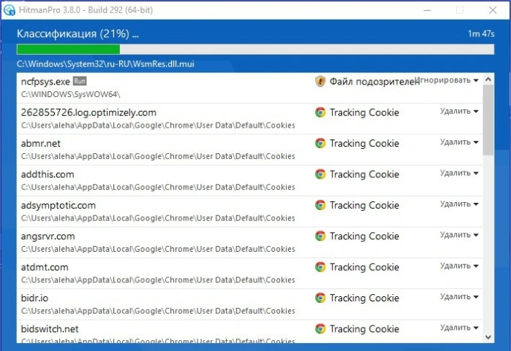Click the Chrome icon in adsymptotic.com row

(320, 205)
